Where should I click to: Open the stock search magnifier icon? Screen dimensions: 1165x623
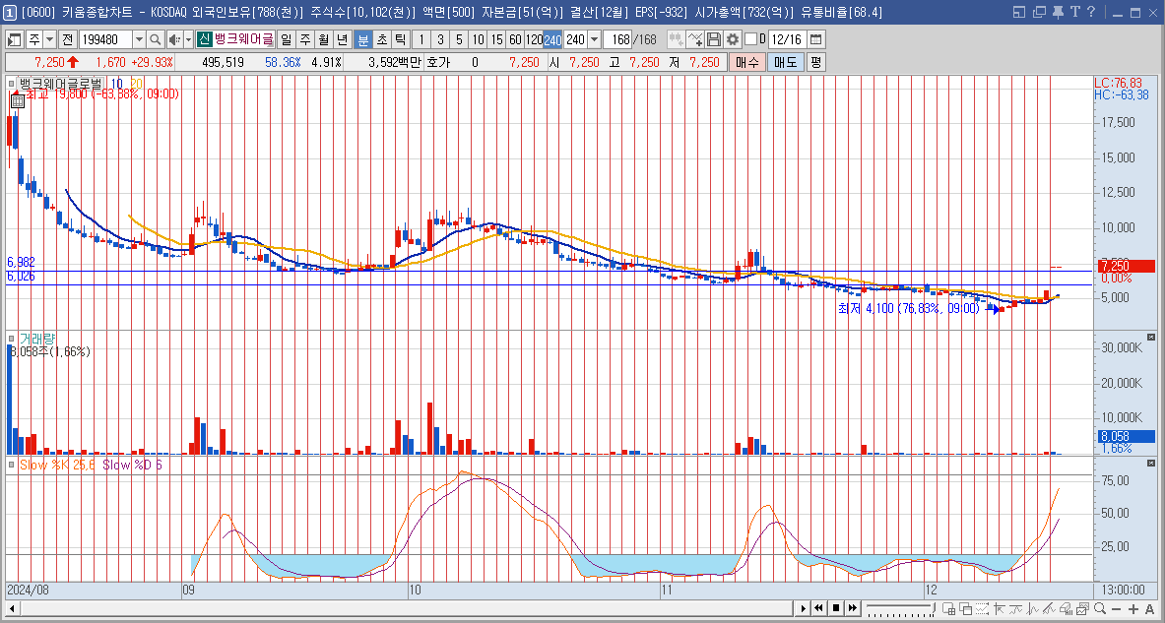(156, 39)
